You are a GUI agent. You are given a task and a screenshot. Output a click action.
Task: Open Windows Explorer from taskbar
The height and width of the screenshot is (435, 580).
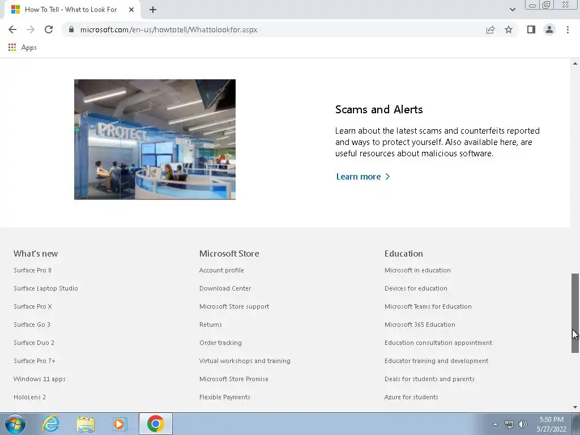tap(86, 424)
